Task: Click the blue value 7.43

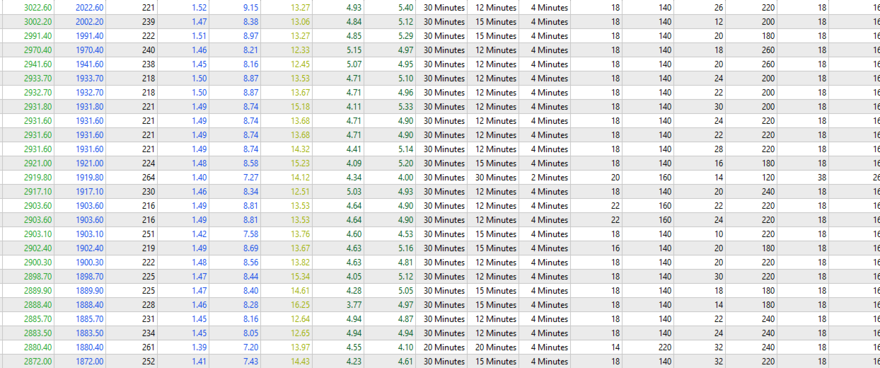Action: 250,362
